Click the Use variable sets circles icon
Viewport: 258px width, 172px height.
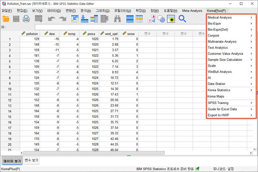click(x=161, y=19)
